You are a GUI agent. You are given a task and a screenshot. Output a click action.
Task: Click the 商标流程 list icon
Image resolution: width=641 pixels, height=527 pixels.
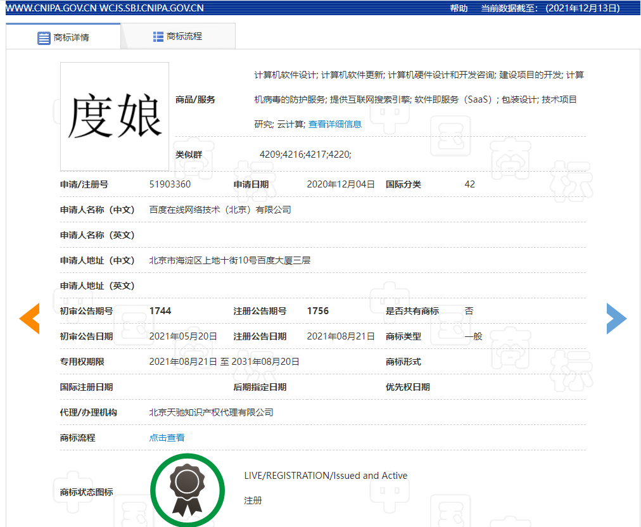158,37
